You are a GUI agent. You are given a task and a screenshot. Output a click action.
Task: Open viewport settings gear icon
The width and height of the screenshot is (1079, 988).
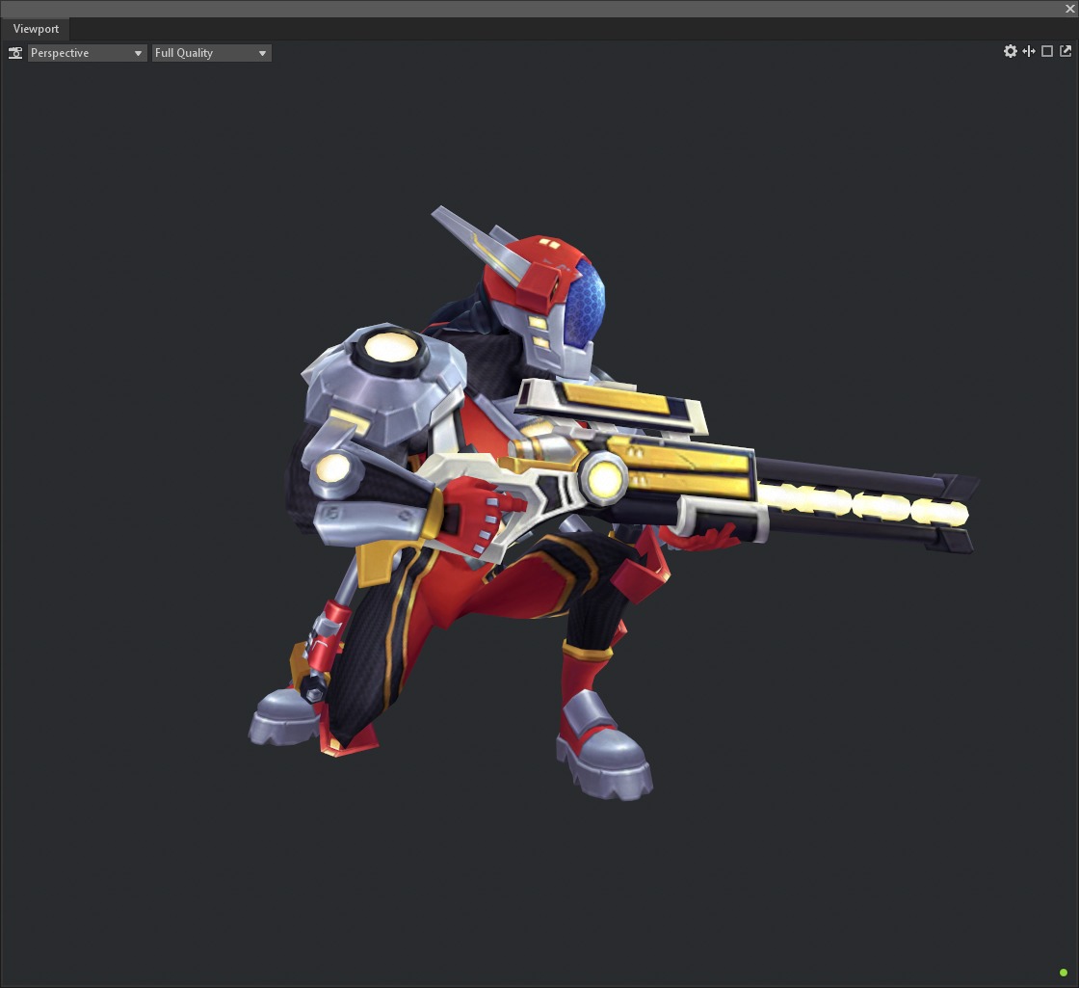coord(1011,51)
